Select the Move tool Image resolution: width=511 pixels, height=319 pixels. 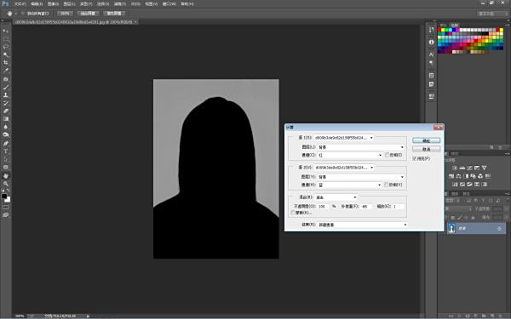6,31
